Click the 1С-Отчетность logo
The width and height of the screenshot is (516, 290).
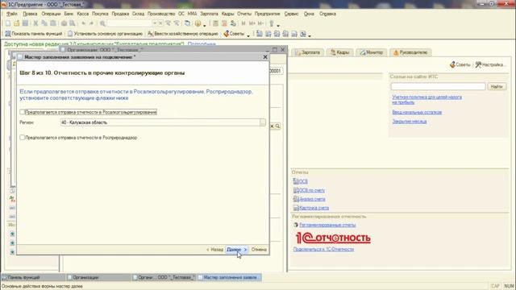pos(333,238)
